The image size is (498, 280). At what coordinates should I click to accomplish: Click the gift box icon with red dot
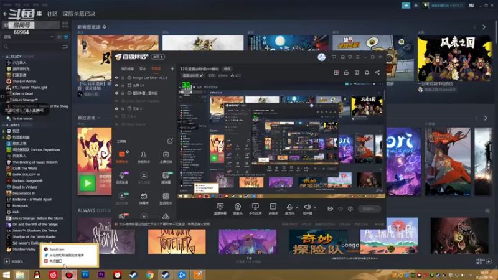pyautogui.click(x=336, y=72)
